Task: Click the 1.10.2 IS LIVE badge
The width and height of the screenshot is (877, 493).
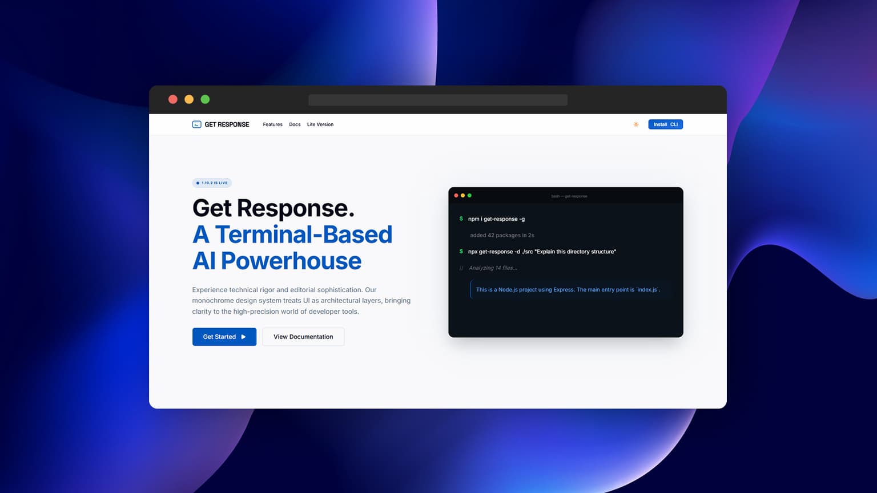Action: pos(212,183)
